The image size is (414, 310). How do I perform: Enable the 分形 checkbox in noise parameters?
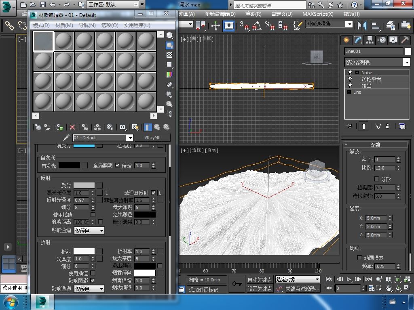[376, 179]
